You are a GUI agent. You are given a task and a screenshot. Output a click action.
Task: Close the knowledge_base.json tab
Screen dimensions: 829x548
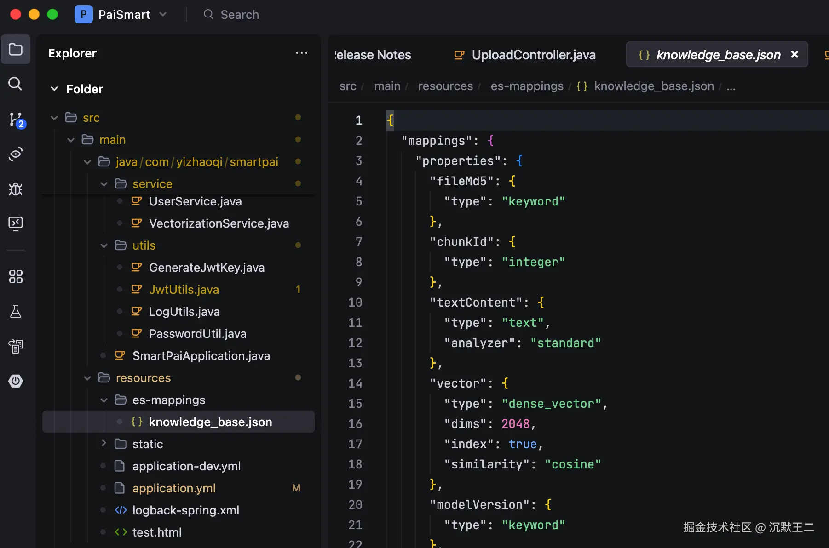[x=794, y=54]
